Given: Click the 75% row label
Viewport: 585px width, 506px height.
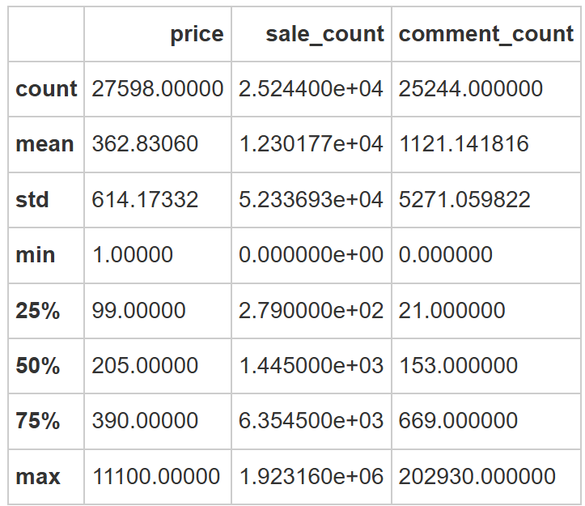Looking at the screenshot, I should pos(38,420).
